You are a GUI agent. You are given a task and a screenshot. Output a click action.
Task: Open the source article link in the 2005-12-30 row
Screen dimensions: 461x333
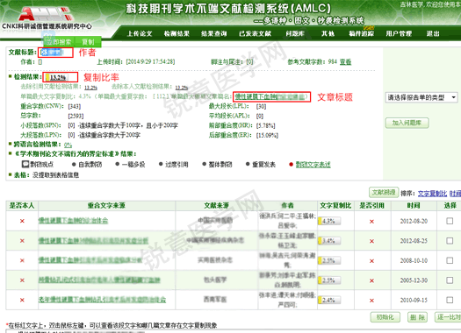tap(99, 280)
